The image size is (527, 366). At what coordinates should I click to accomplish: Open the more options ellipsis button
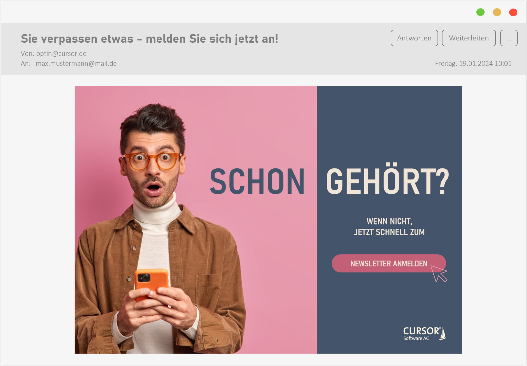pyautogui.click(x=509, y=38)
